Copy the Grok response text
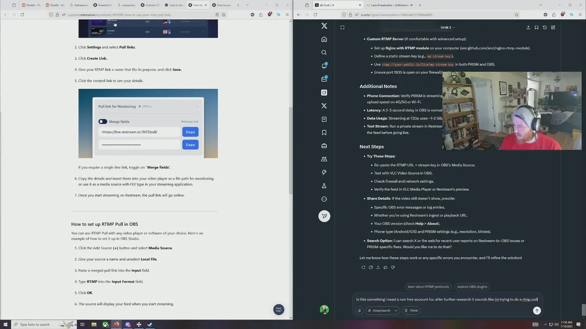 coord(370,267)
